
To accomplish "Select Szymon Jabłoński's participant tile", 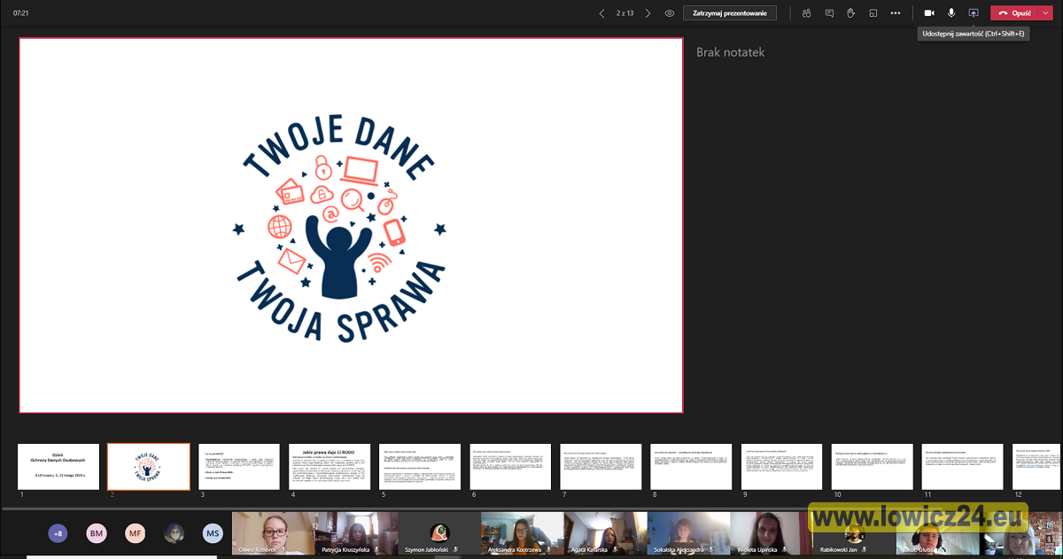I will (439, 533).
